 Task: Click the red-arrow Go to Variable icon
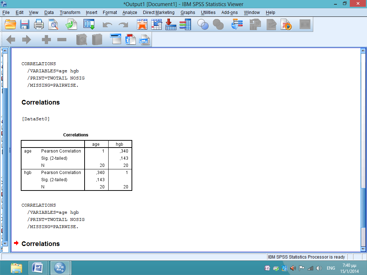click(x=171, y=24)
